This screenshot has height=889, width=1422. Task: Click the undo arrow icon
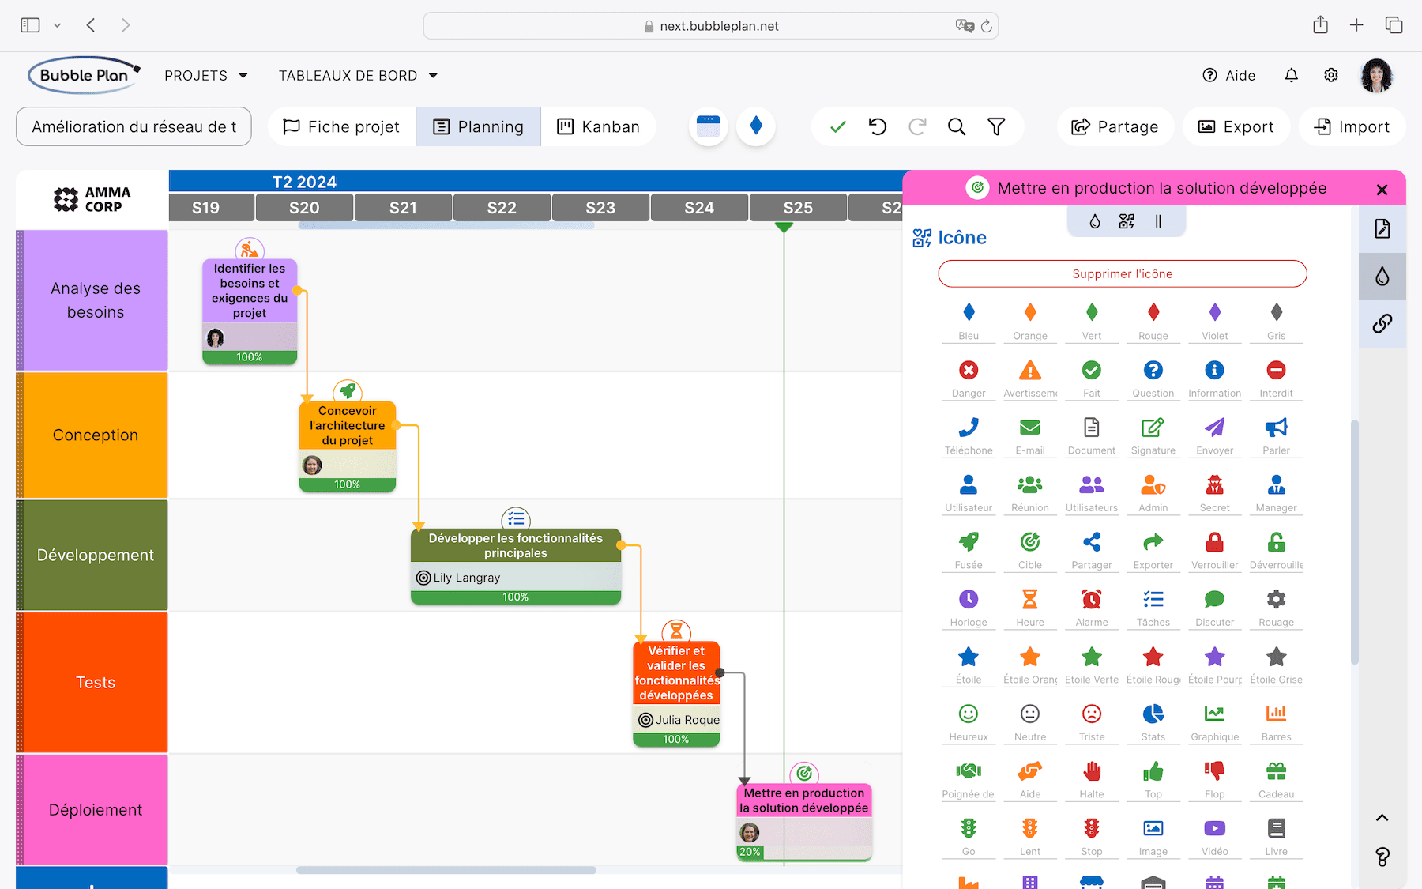tap(877, 126)
